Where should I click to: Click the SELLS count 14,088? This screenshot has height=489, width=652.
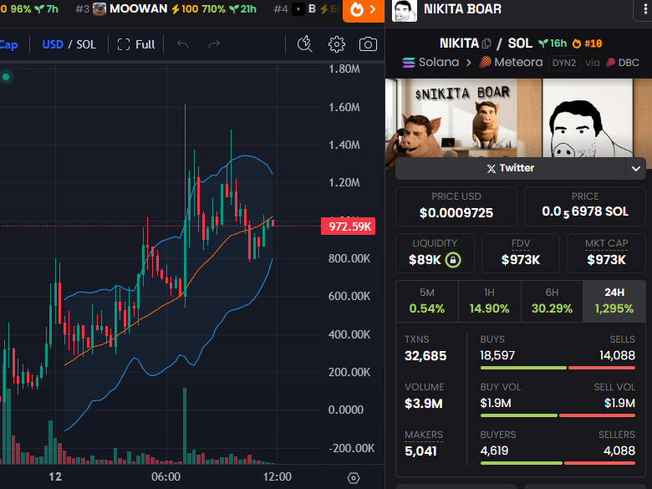click(617, 355)
